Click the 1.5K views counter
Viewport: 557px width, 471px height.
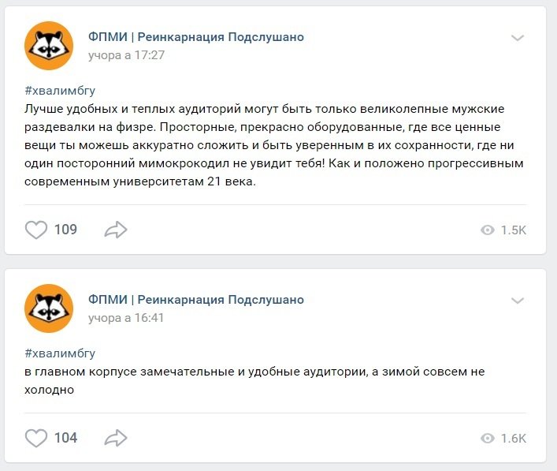point(514,230)
